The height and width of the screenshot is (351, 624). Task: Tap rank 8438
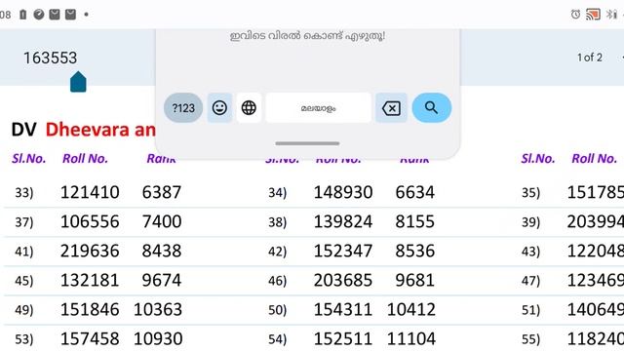pos(162,251)
